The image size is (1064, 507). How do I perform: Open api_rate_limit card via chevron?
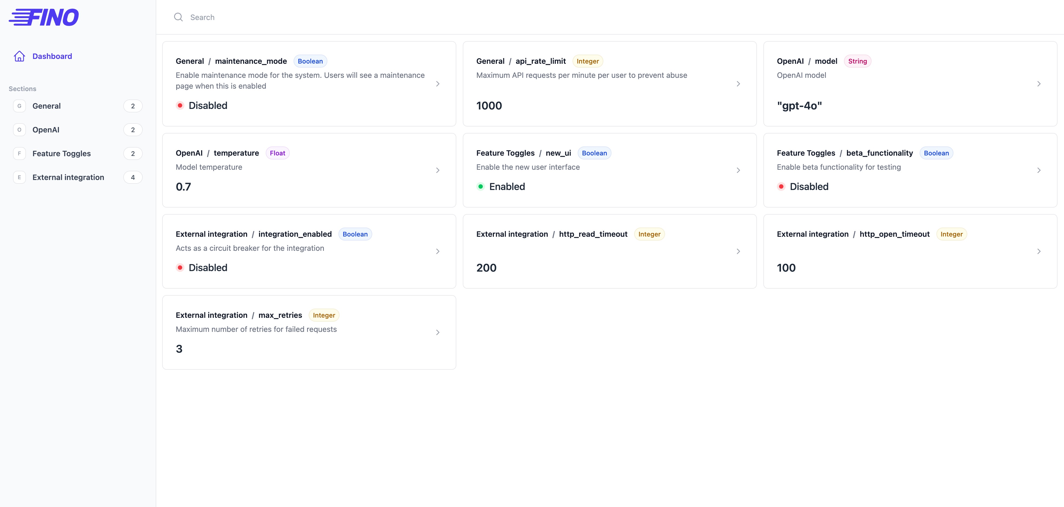738,84
